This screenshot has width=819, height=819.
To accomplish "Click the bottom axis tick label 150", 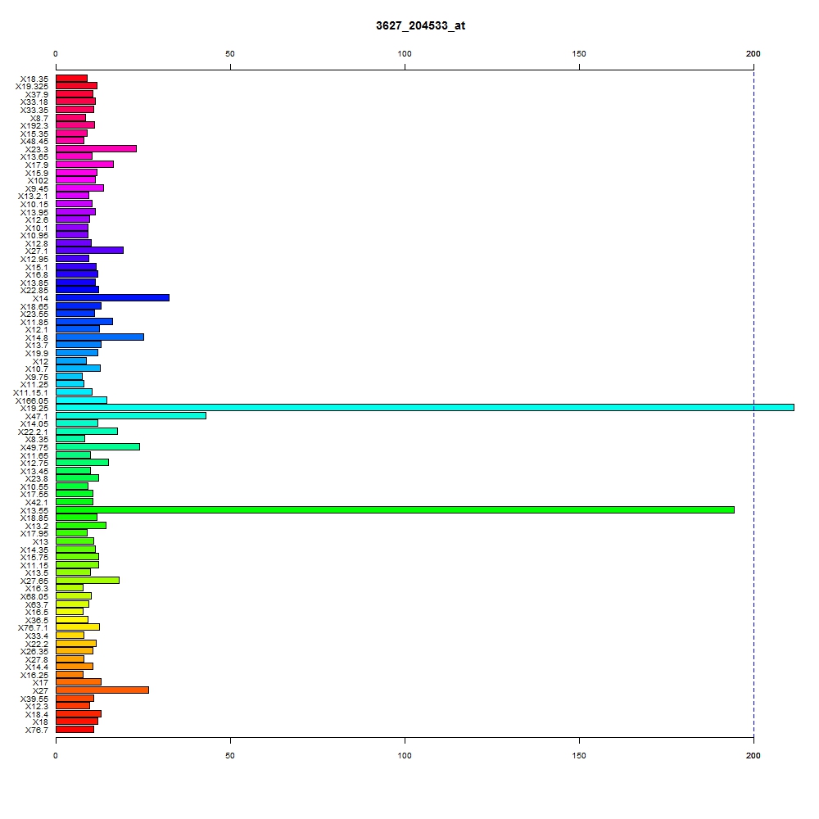I will tap(579, 755).
